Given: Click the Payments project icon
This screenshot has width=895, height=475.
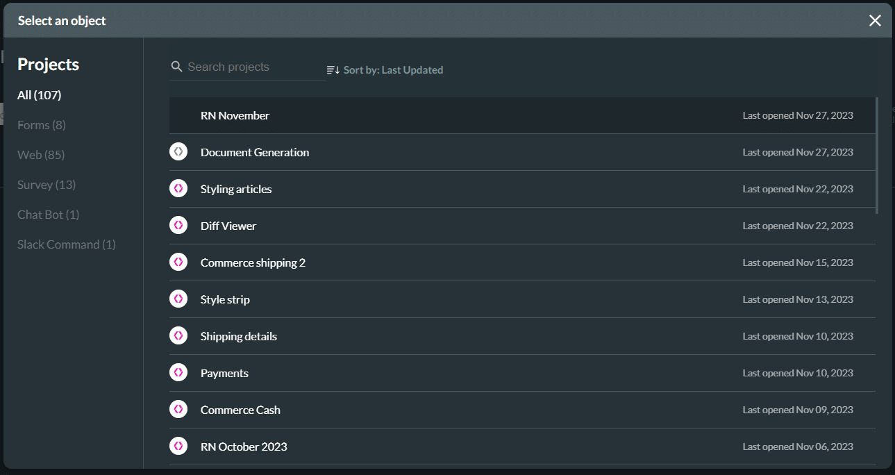Looking at the screenshot, I should [x=178, y=372].
